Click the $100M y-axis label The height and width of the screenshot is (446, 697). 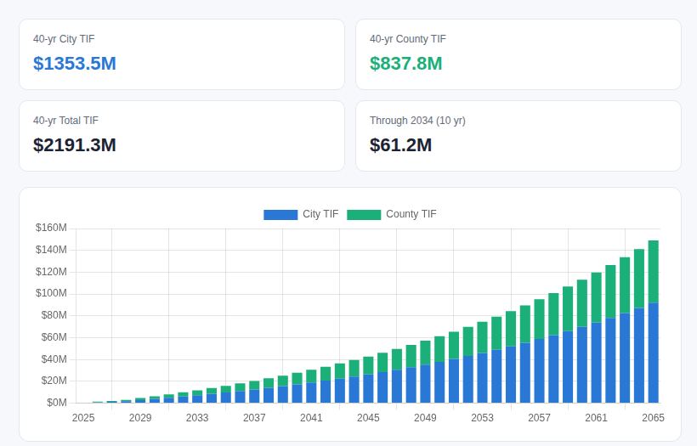click(51, 293)
